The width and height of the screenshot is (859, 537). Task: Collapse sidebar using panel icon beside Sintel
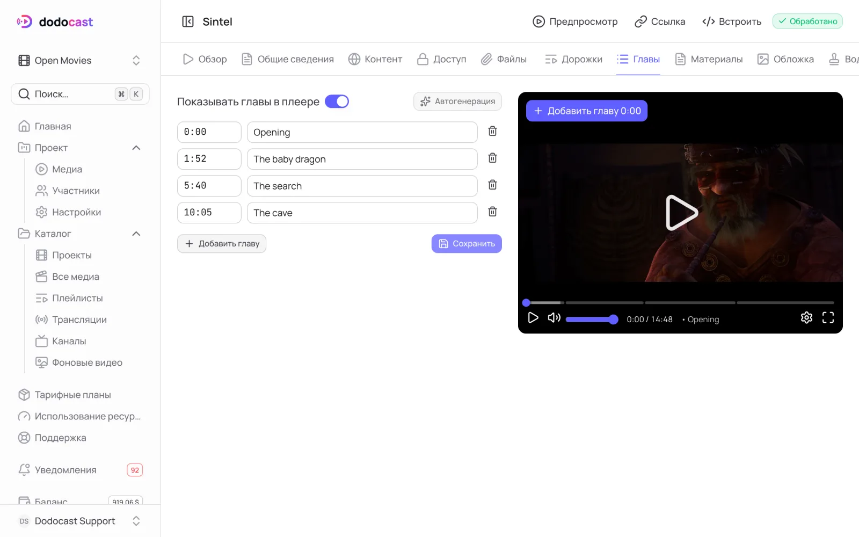[x=188, y=21]
